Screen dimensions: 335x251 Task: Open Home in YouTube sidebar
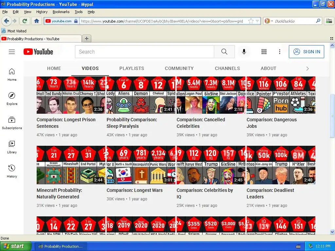click(x=12, y=75)
